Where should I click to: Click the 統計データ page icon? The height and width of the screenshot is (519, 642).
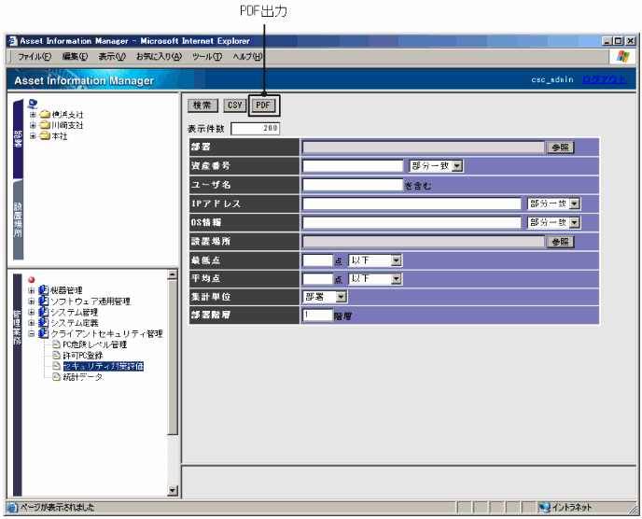tap(56, 376)
